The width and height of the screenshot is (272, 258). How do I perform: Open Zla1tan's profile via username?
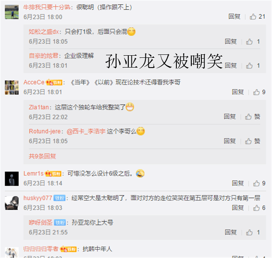pos(39,107)
